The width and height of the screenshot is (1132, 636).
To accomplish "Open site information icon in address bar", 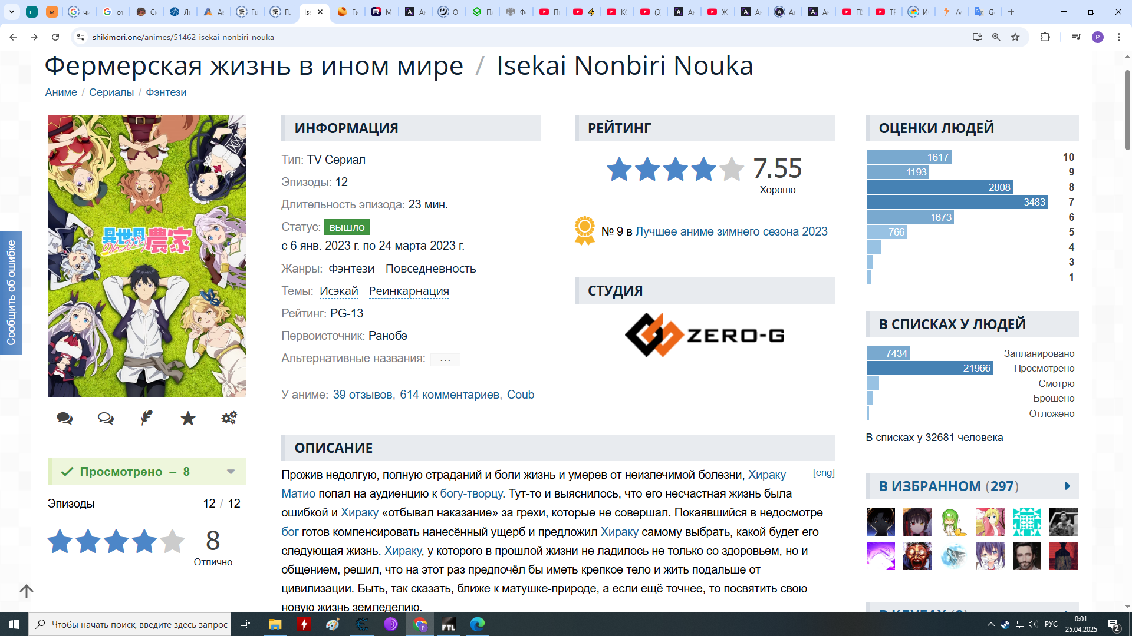I will point(81,37).
